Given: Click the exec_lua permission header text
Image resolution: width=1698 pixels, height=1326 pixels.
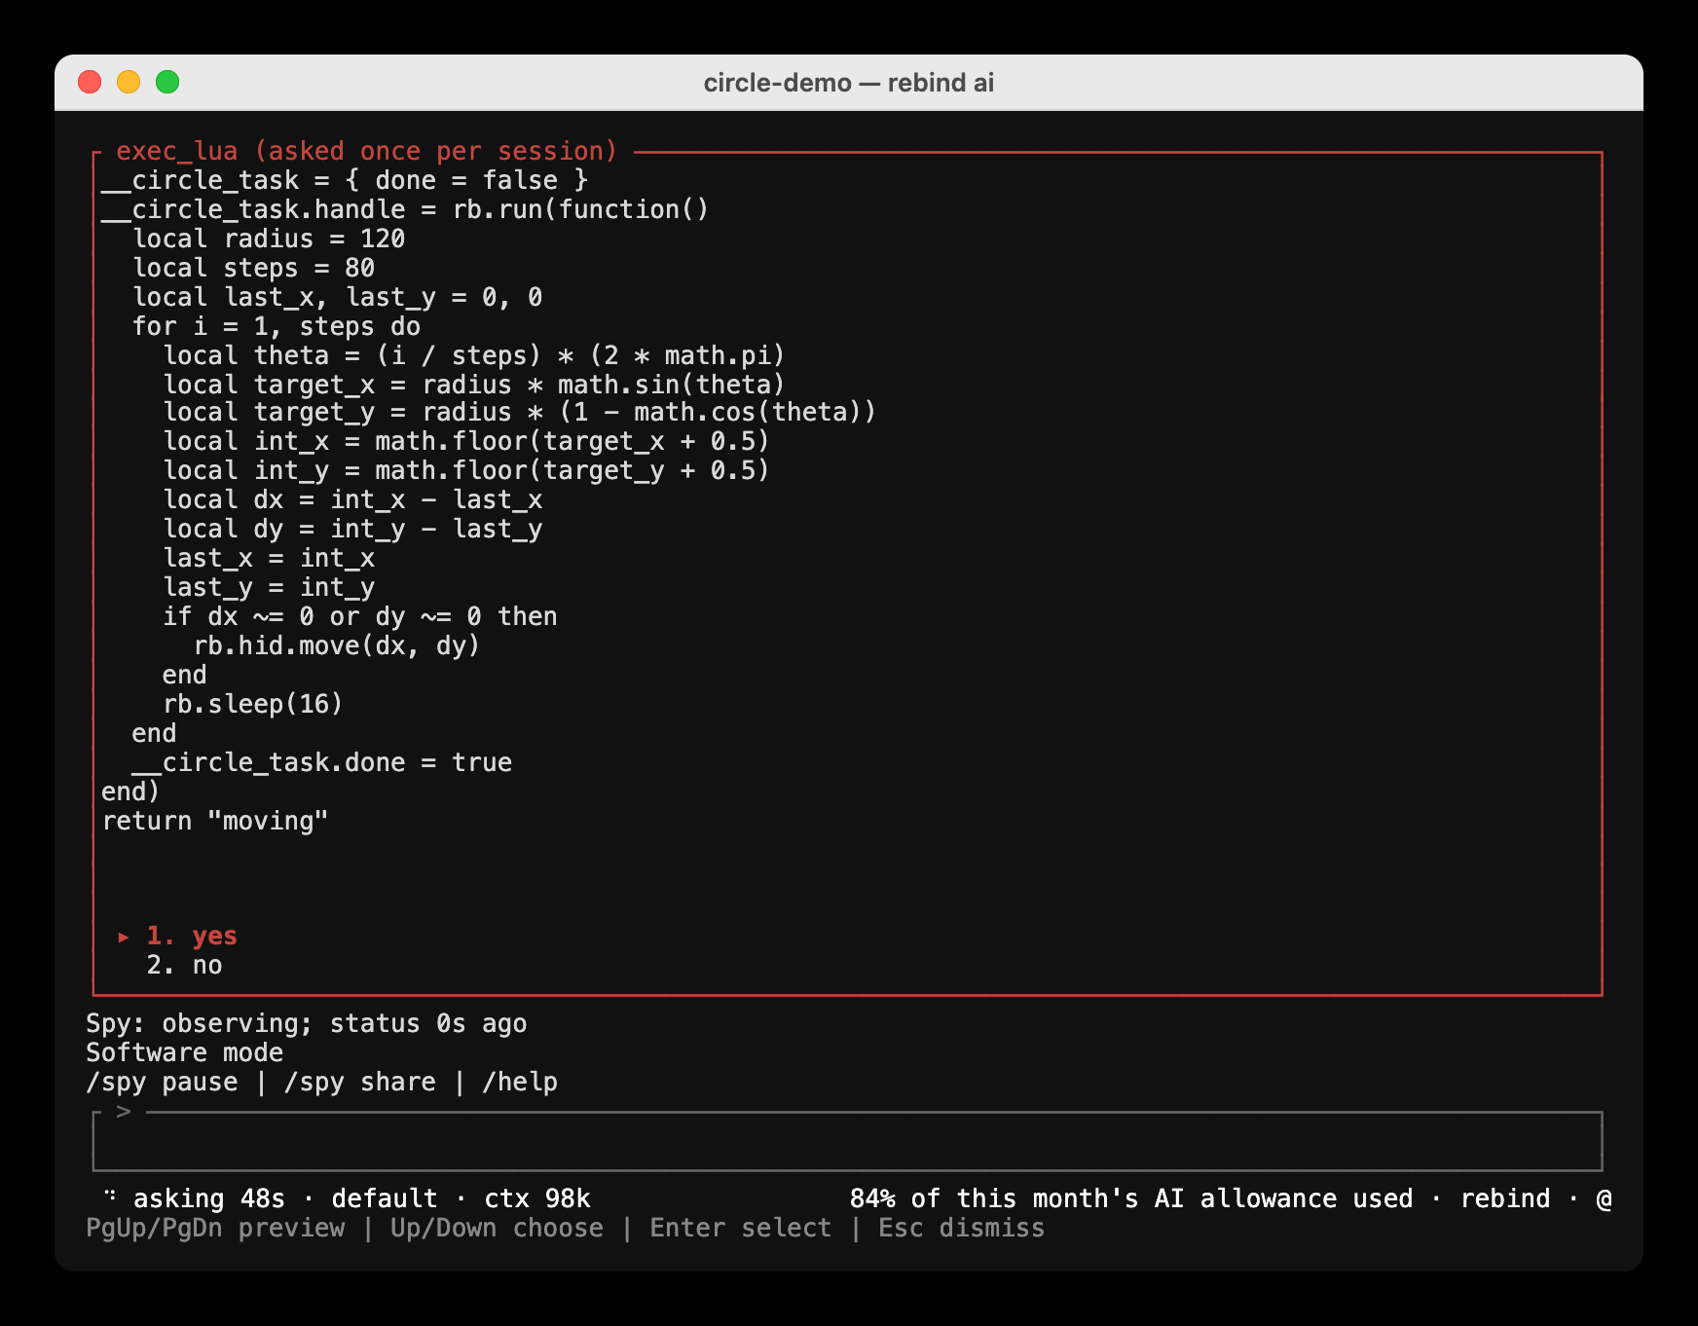Looking at the screenshot, I should tap(367, 151).
